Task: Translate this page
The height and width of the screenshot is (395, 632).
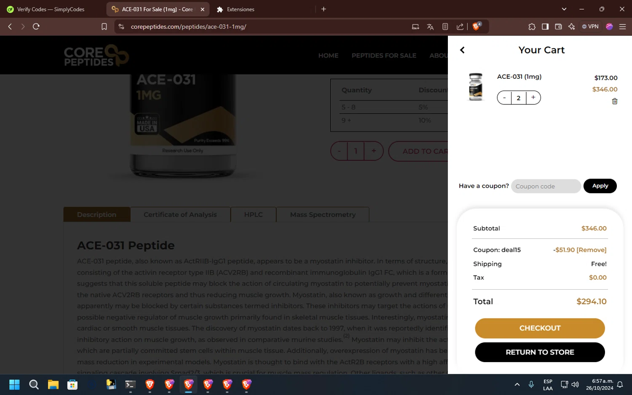Action: [430, 27]
